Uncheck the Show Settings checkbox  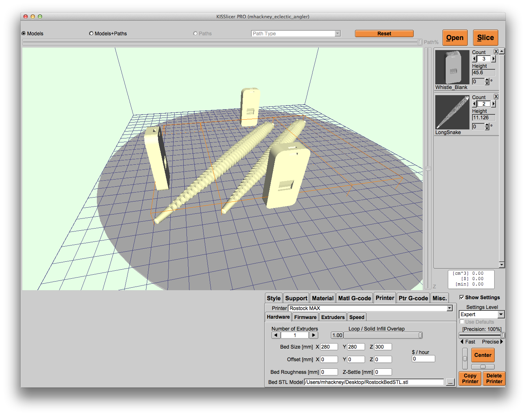pyautogui.click(x=462, y=297)
